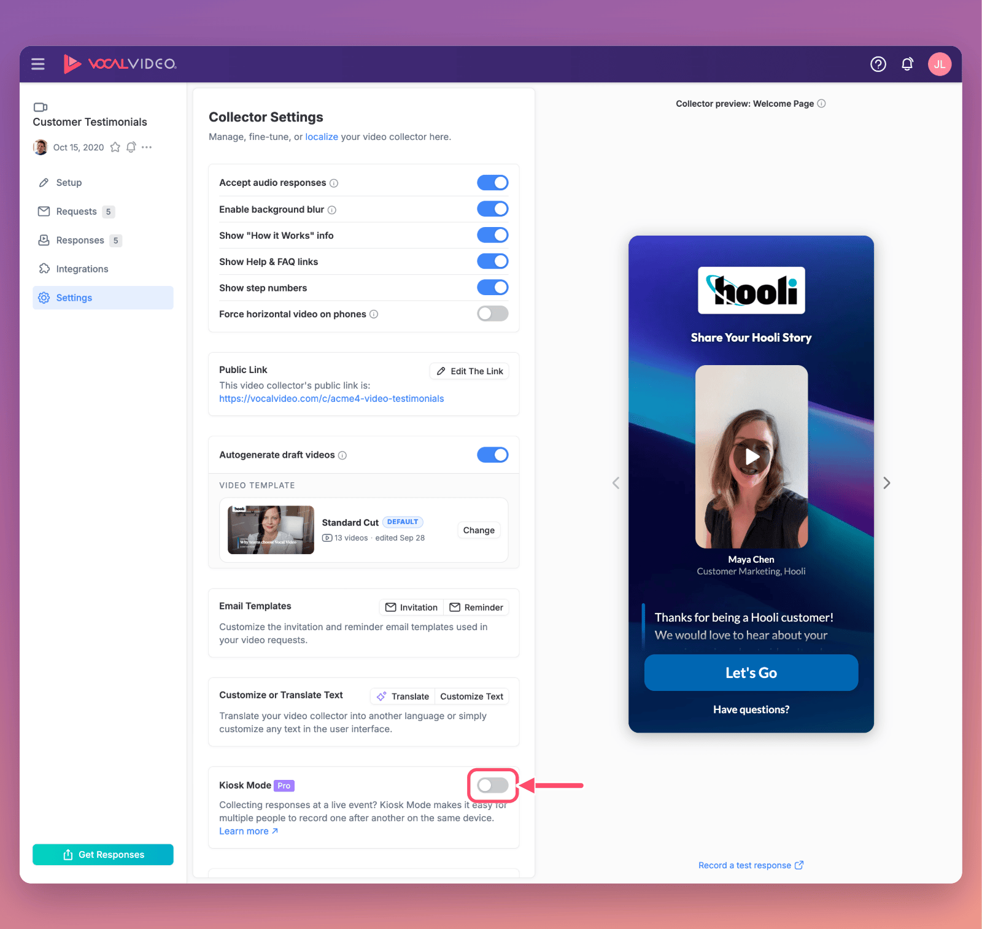Image resolution: width=982 pixels, height=929 pixels.
Task: Click the Customize Text button
Action: [472, 696]
